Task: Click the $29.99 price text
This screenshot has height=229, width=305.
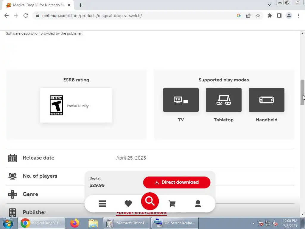Action: pos(97,185)
